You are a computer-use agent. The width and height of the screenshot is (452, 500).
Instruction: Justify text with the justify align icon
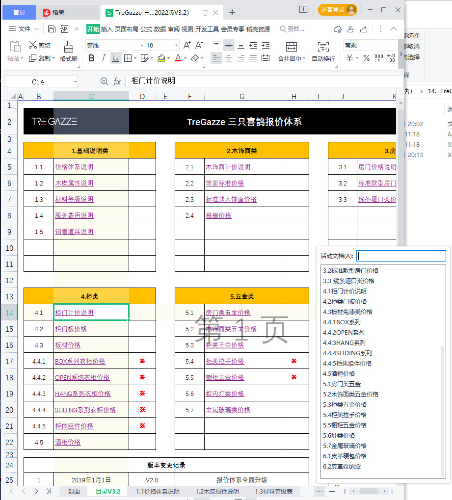(253, 58)
